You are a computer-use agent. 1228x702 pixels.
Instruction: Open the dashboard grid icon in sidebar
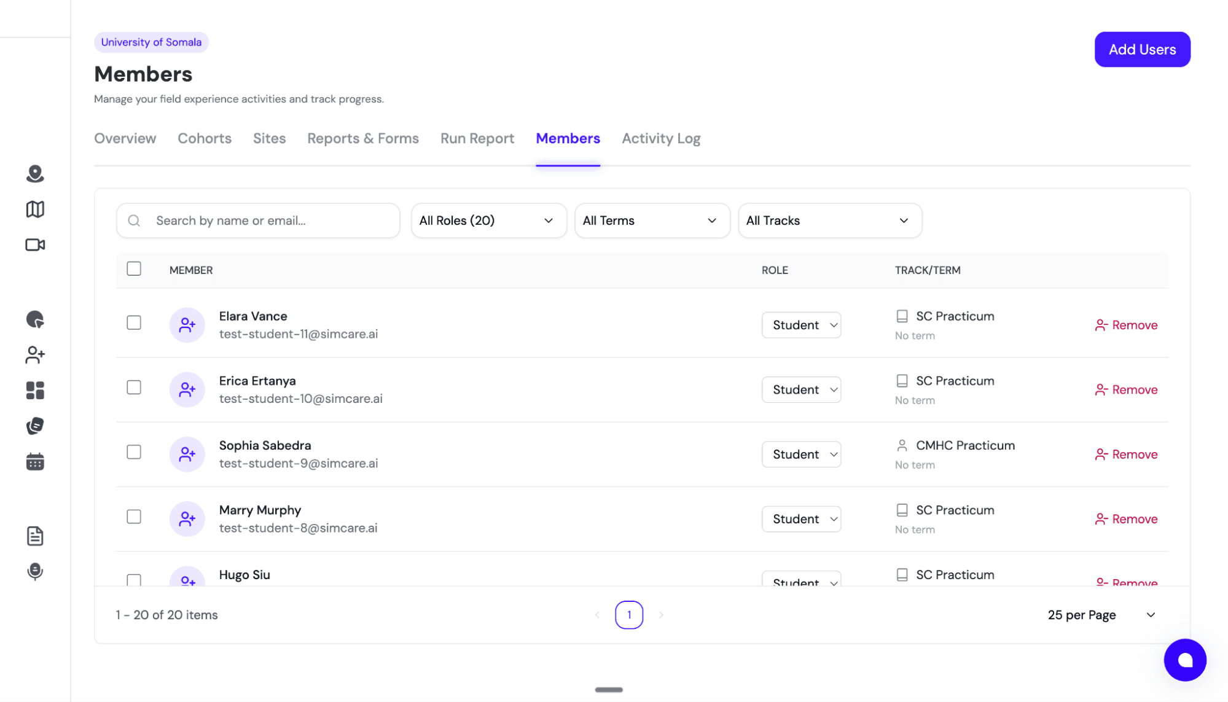35,390
